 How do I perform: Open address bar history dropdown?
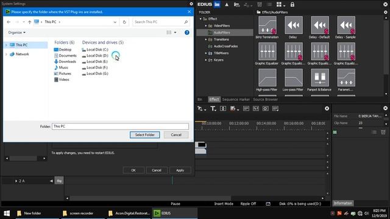(115, 22)
